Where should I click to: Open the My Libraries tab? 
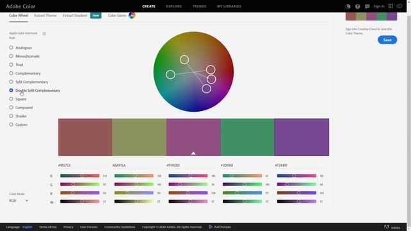pyautogui.click(x=229, y=6)
